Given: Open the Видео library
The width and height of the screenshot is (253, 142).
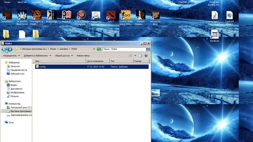Looking at the screenshot, I should coord(14,85).
